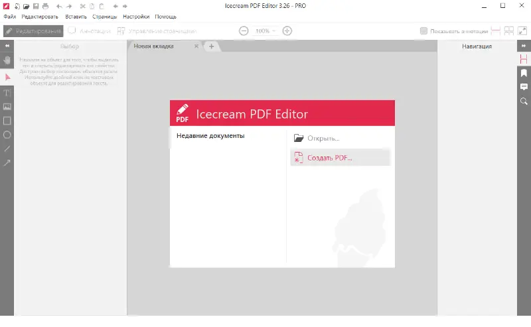This screenshot has width=531, height=327.
Task: Click the open folder toolbar icon
Action: pos(26,6)
